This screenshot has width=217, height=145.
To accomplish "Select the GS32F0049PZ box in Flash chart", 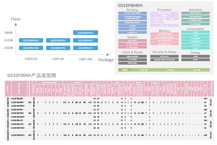I will click(x=85, y=40).
